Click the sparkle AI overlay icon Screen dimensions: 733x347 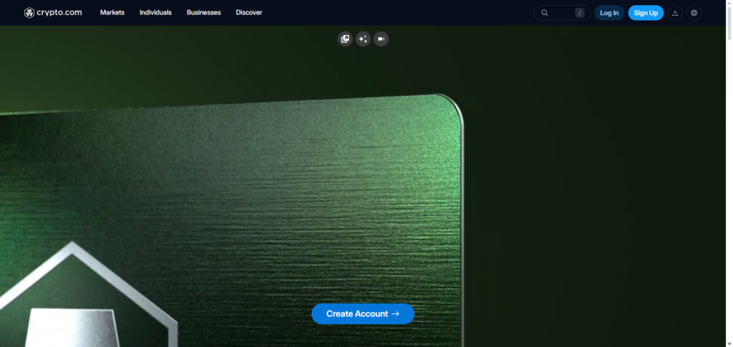click(363, 39)
